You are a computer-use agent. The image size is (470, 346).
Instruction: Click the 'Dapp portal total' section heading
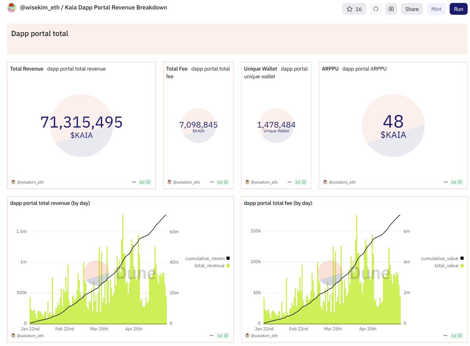pos(40,34)
